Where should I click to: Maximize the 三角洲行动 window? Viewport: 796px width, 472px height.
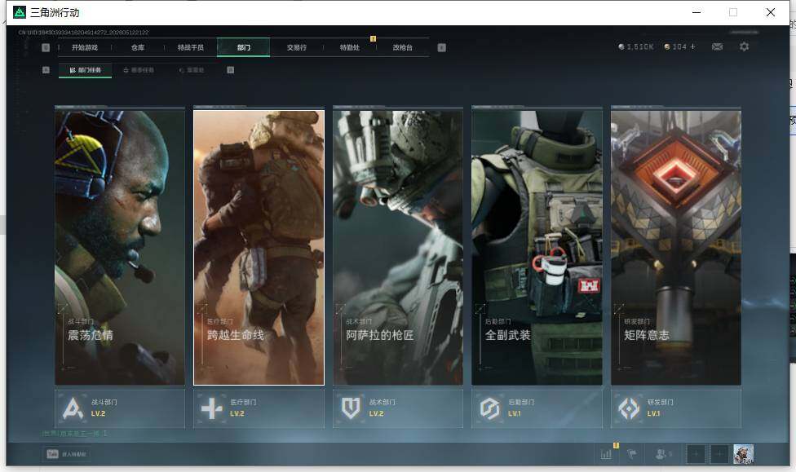tap(733, 12)
